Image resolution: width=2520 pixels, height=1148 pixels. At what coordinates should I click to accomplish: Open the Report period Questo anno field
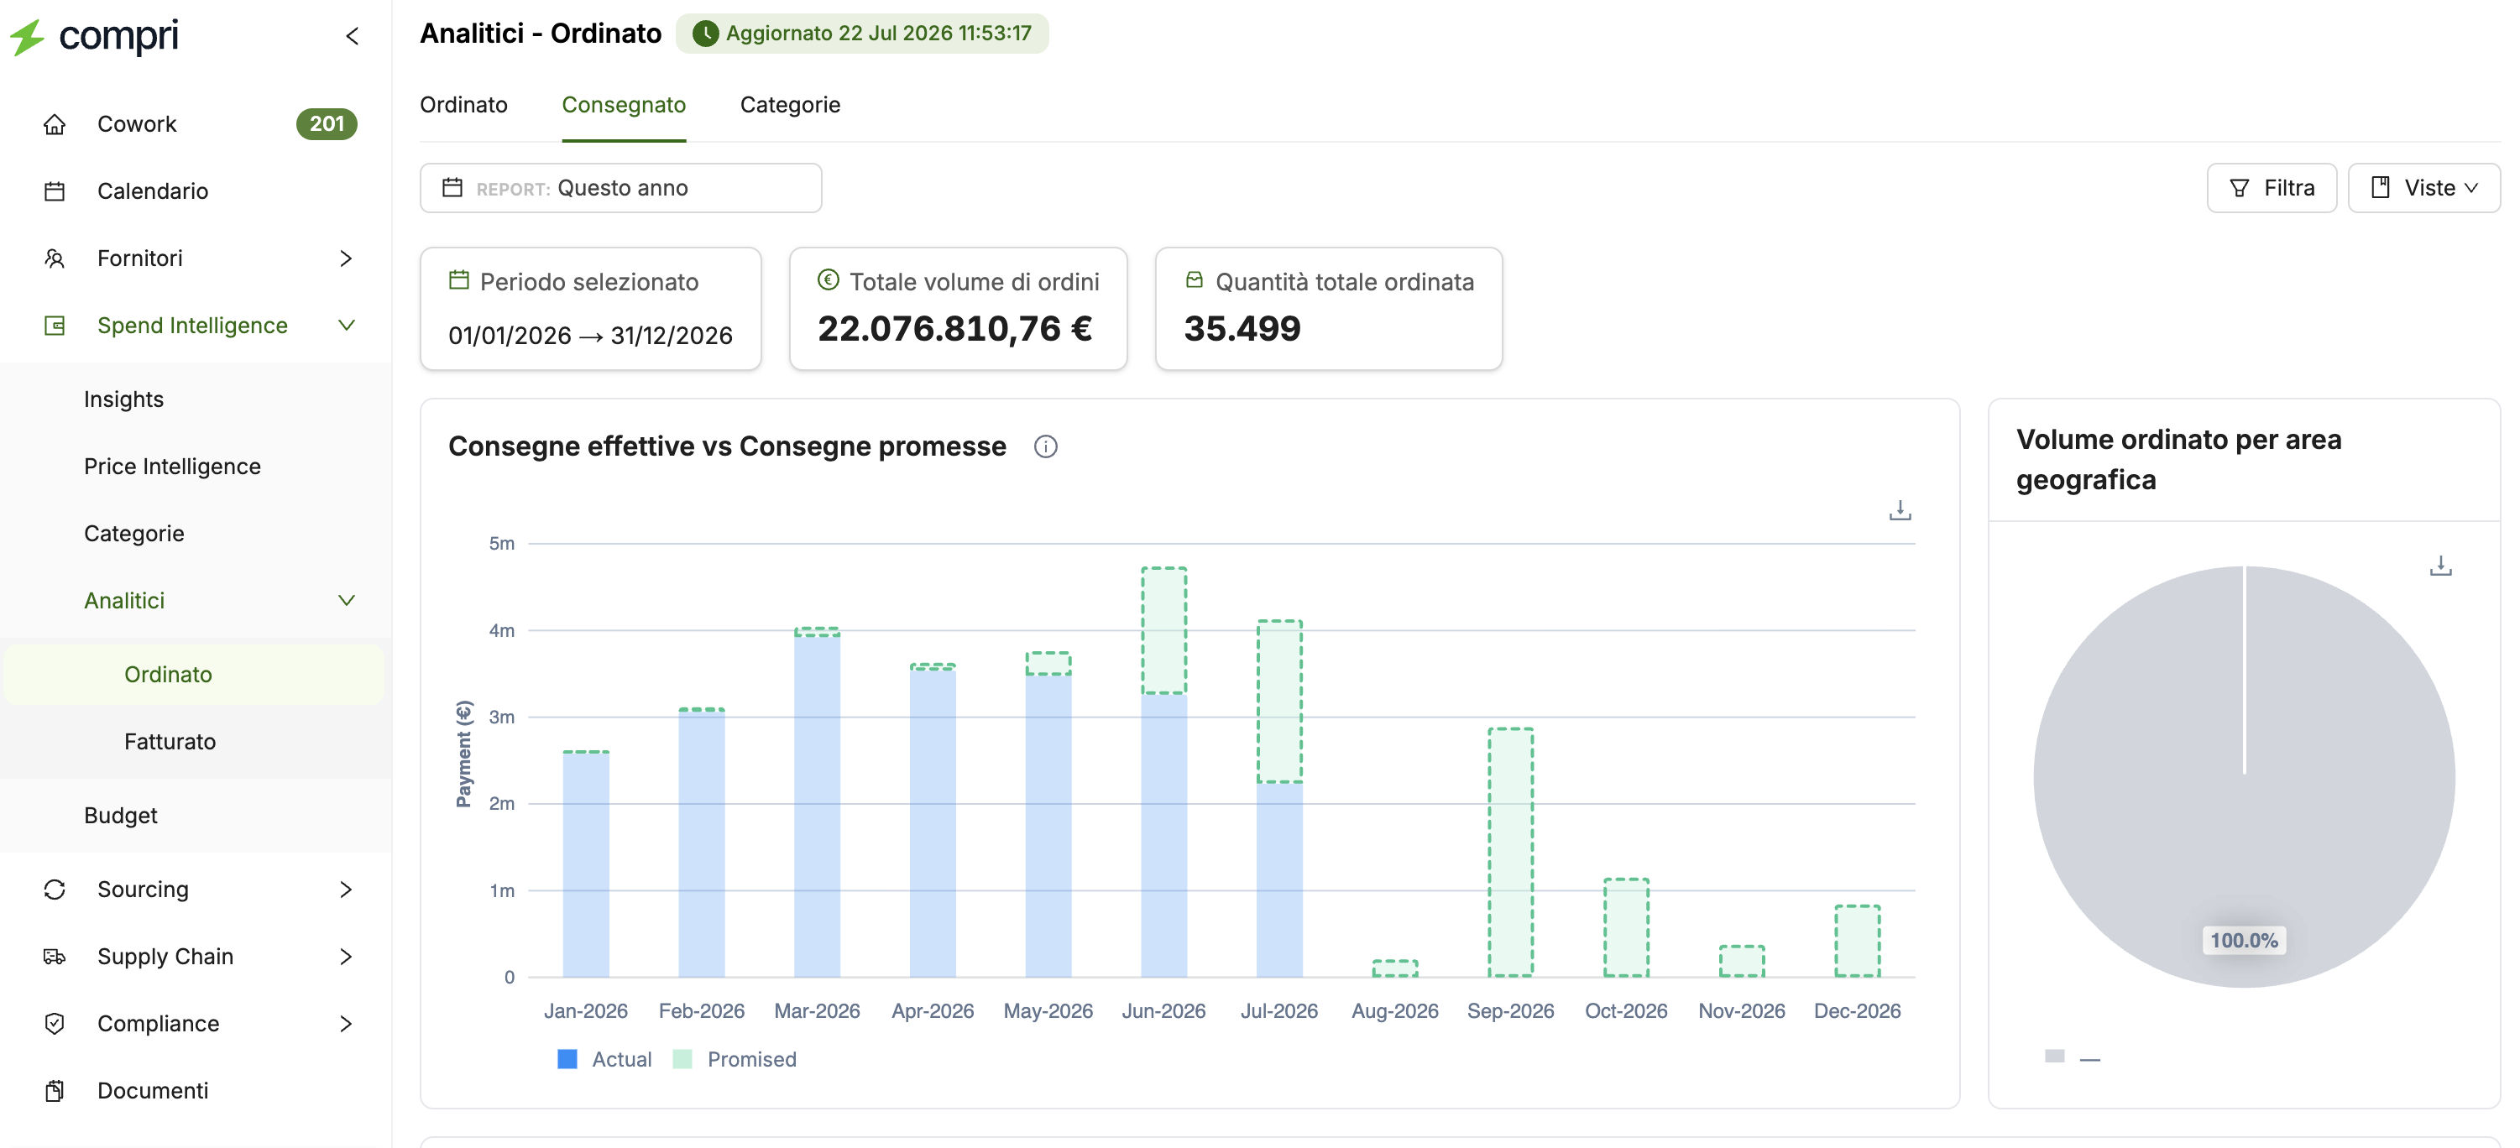click(620, 188)
